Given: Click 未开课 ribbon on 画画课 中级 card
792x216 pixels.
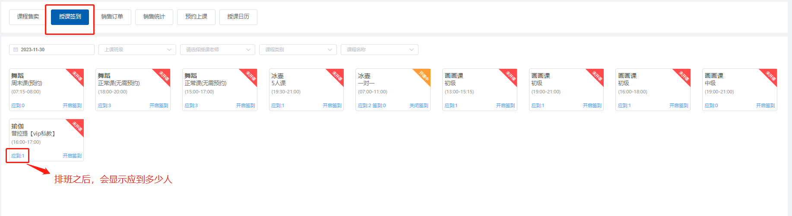Looking at the screenshot, I should click(x=770, y=76).
